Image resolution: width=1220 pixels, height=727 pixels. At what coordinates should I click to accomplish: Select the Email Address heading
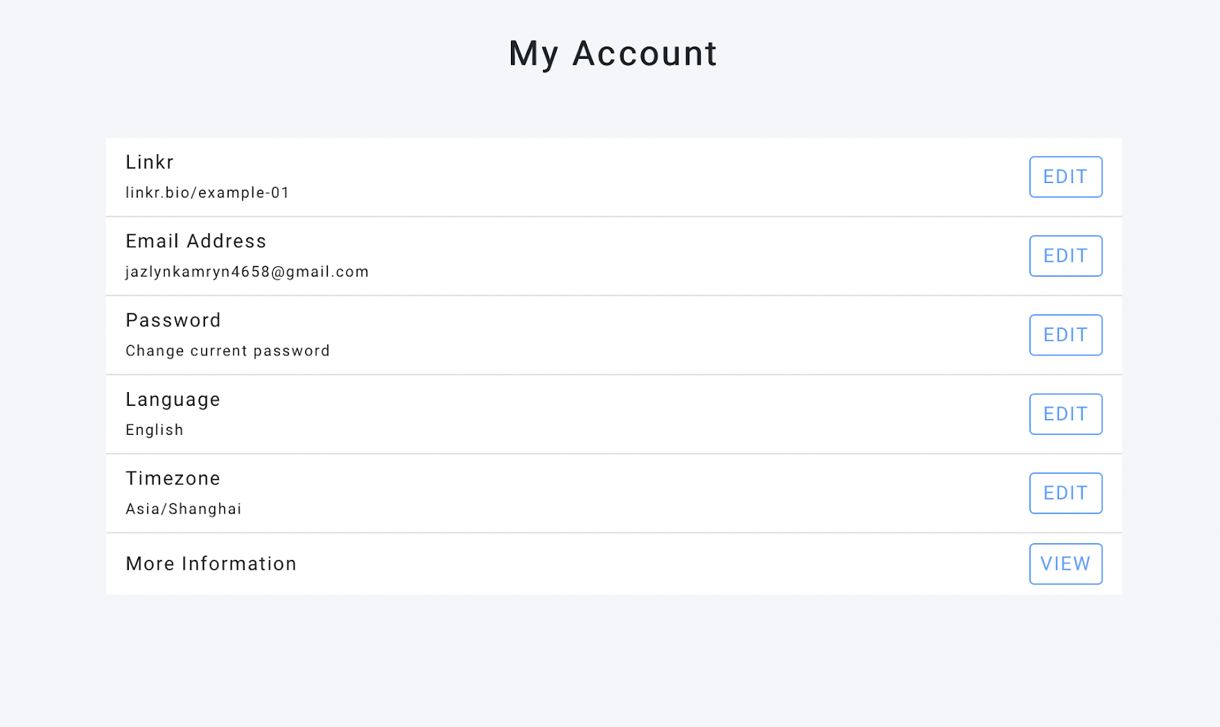coord(196,241)
